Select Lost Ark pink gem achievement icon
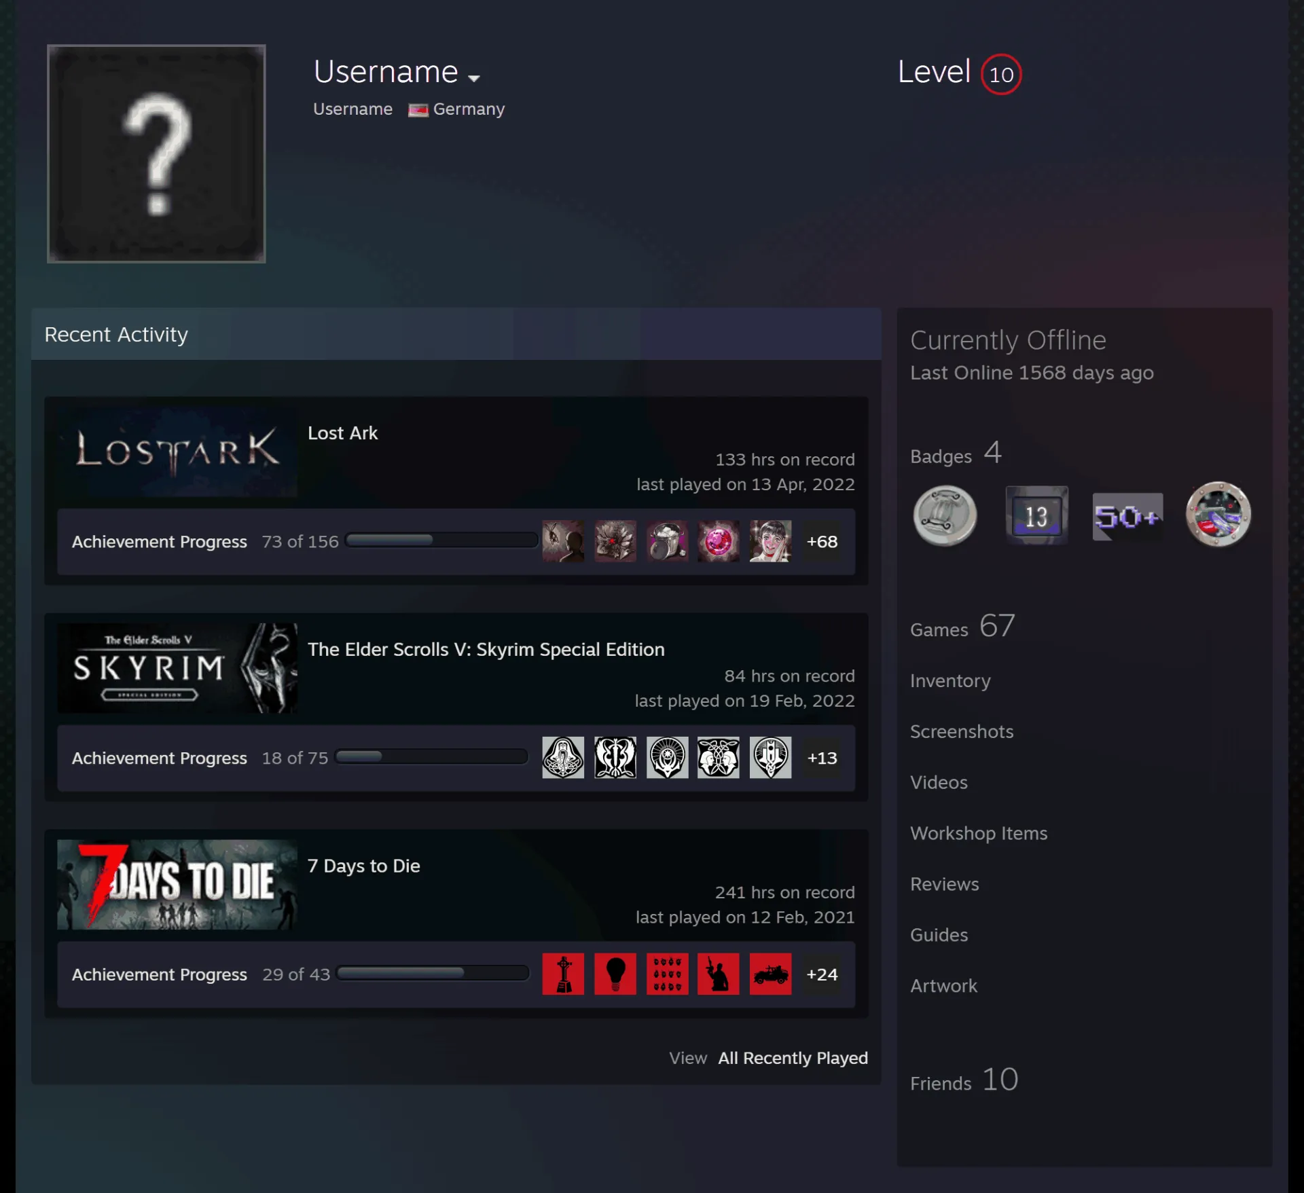The height and width of the screenshot is (1193, 1304). [719, 541]
